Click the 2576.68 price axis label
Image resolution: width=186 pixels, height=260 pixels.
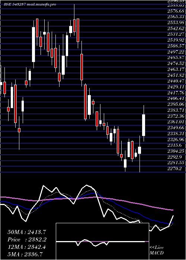pyautogui.click(x=176, y=11)
